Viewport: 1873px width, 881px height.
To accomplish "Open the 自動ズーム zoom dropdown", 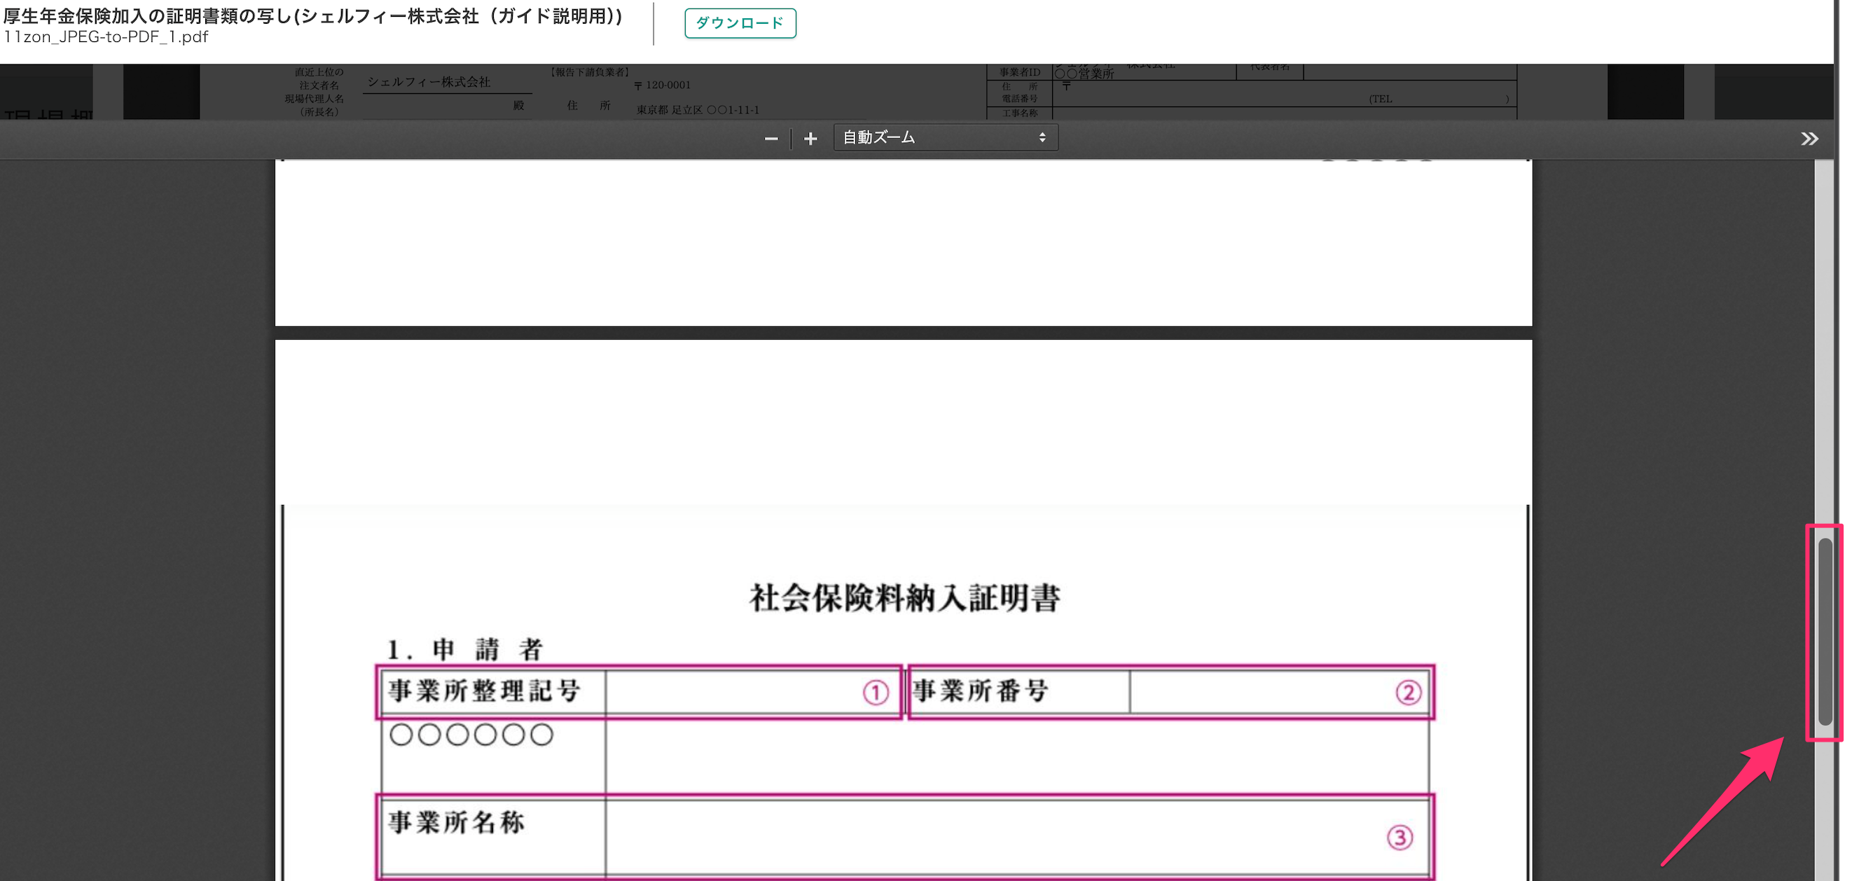I will click(945, 137).
